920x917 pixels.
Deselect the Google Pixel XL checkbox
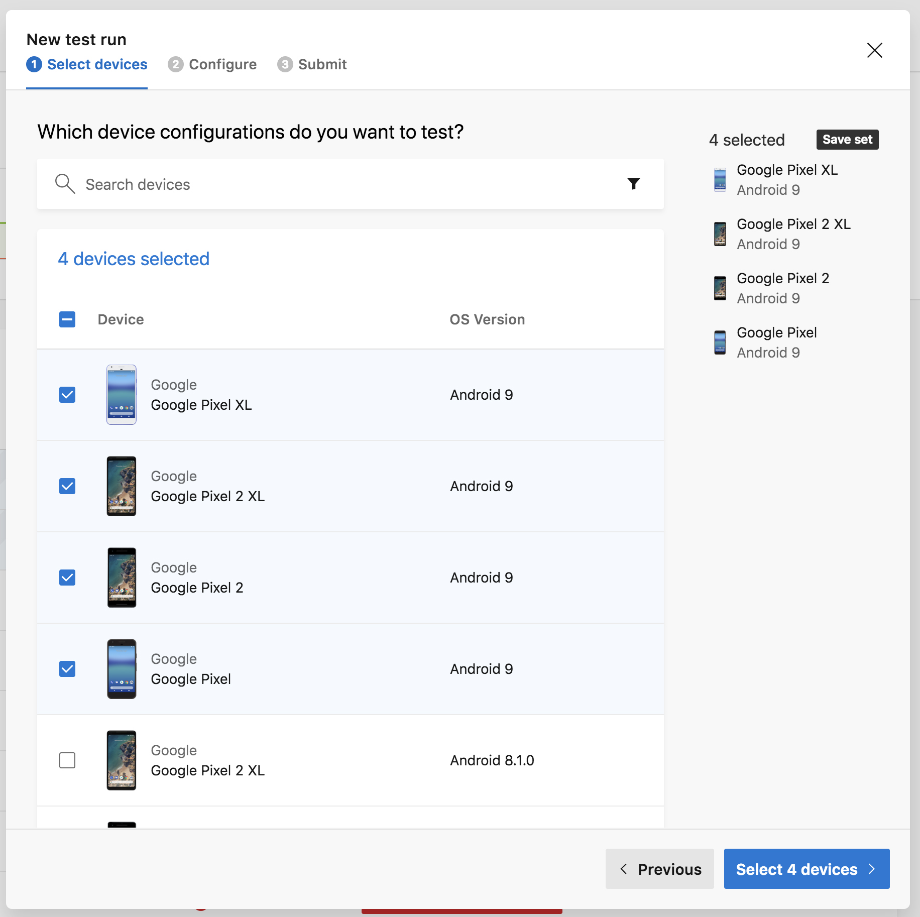tap(67, 395)
